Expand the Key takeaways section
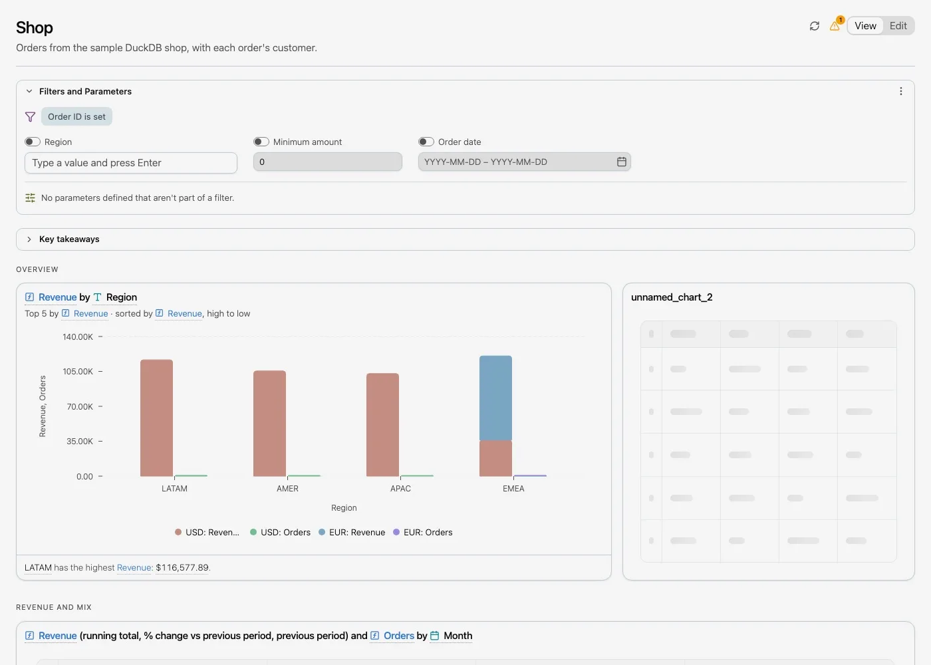 [x=29, y=239]
